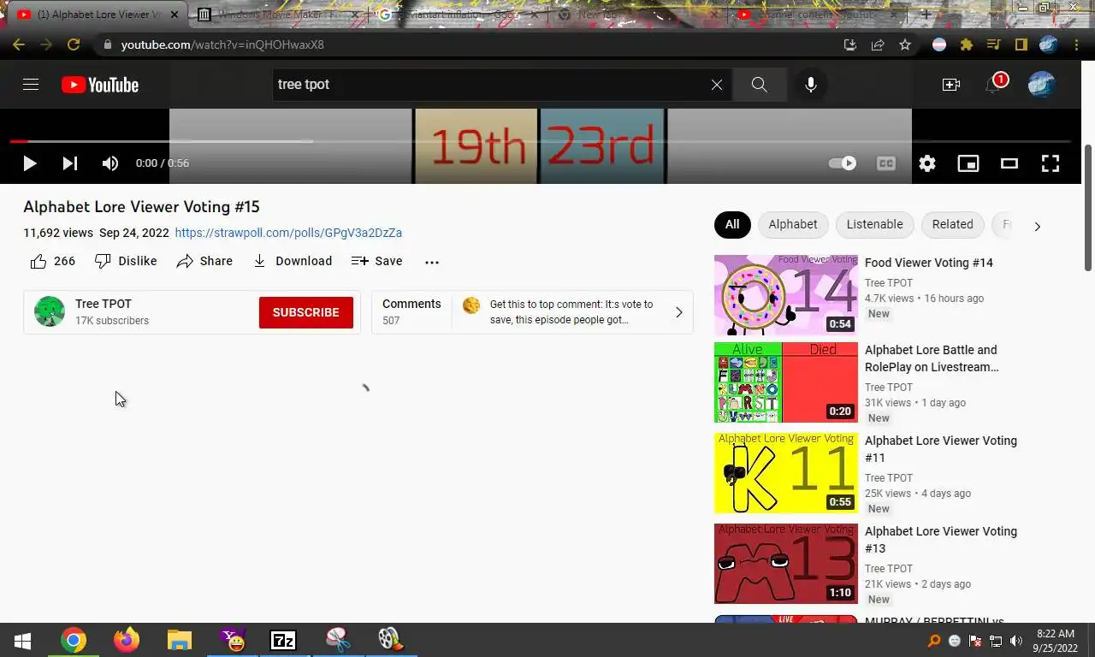The height and width of the screenshot is (657, 1095).
Task: Open the Alphabet Lore Battle and RolePlay title
Action: tap(932, 358)
